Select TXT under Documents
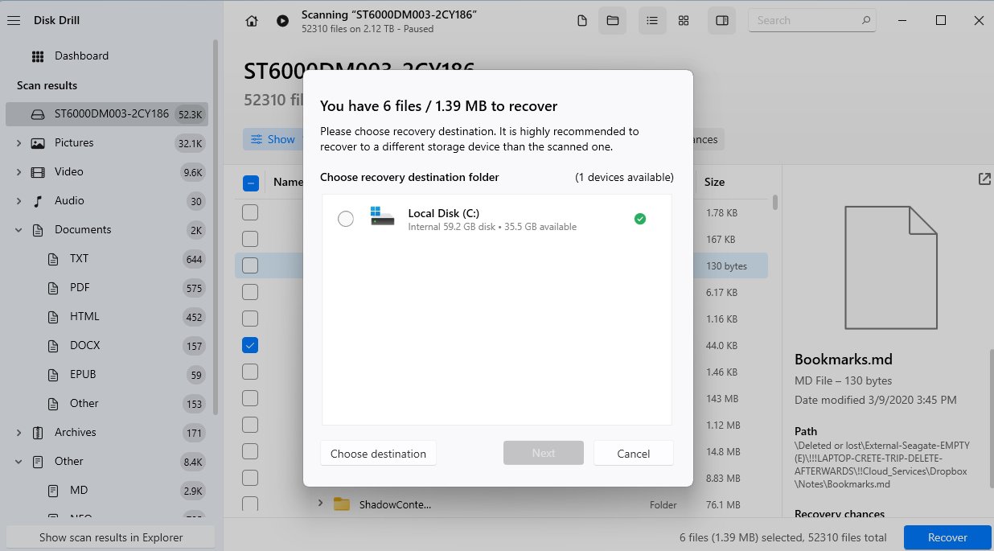 (107, 259)
